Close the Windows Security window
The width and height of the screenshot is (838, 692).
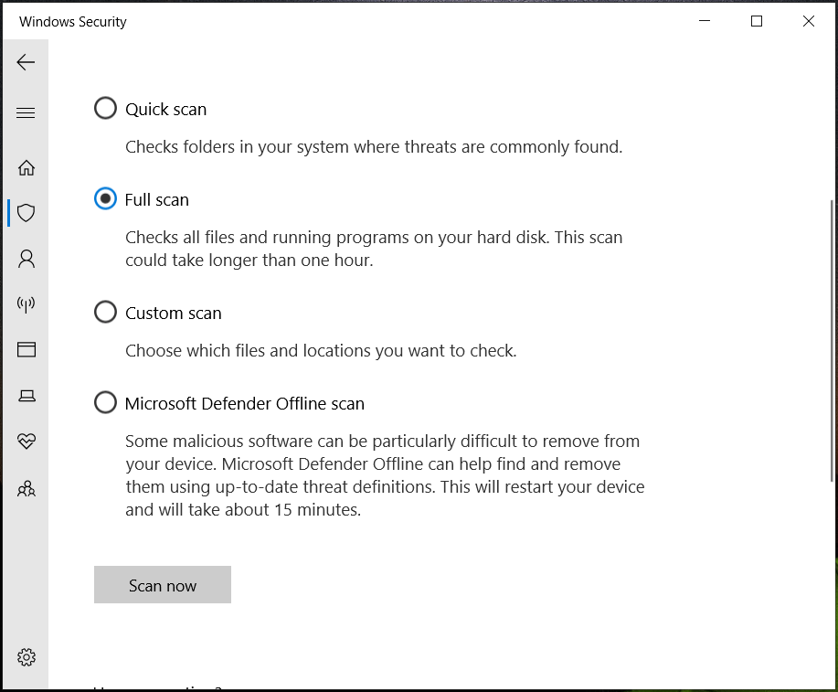[x=808, y=21]
